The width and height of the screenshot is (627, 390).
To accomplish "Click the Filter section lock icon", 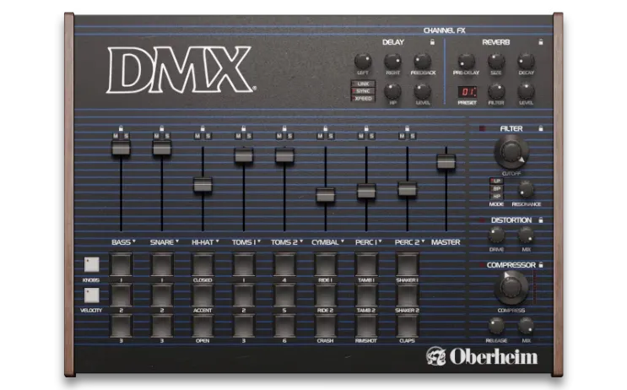I will click(541, 128).
